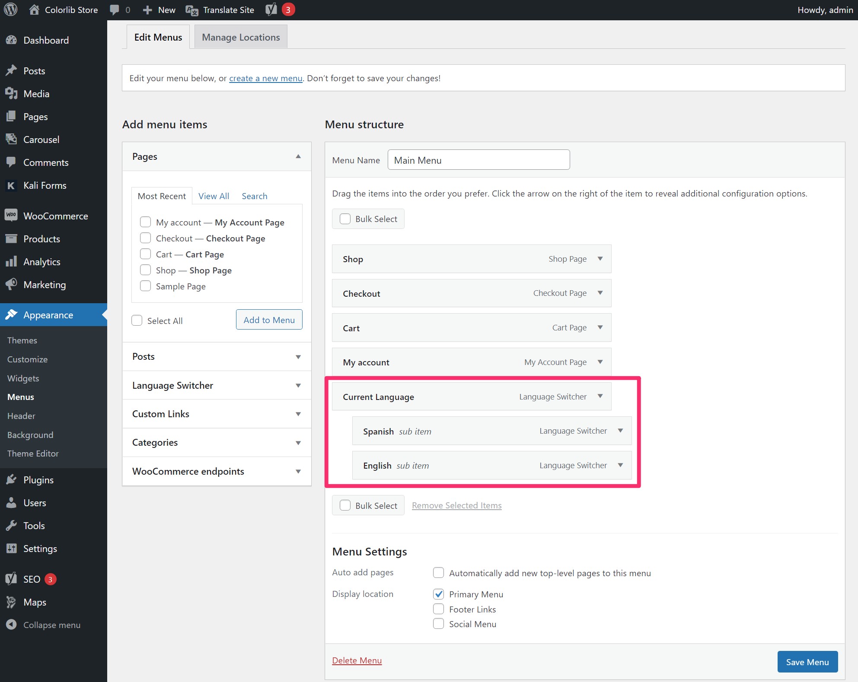Click the Menu Name input field
Screen dimensions: 858x682
pyautogui.click(x=478, y=160)
